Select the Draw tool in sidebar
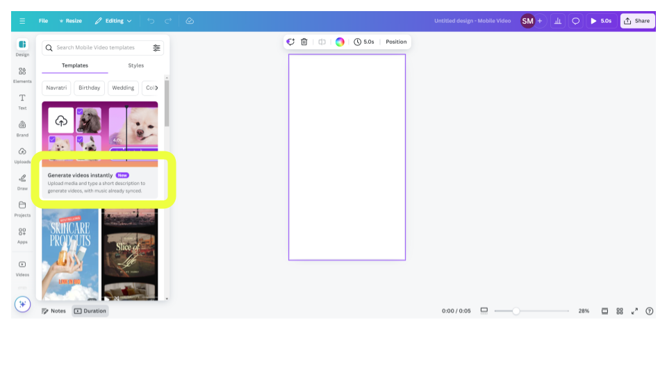Image resolution: width=667 pixels, height=375 pixels. point(22,182)
